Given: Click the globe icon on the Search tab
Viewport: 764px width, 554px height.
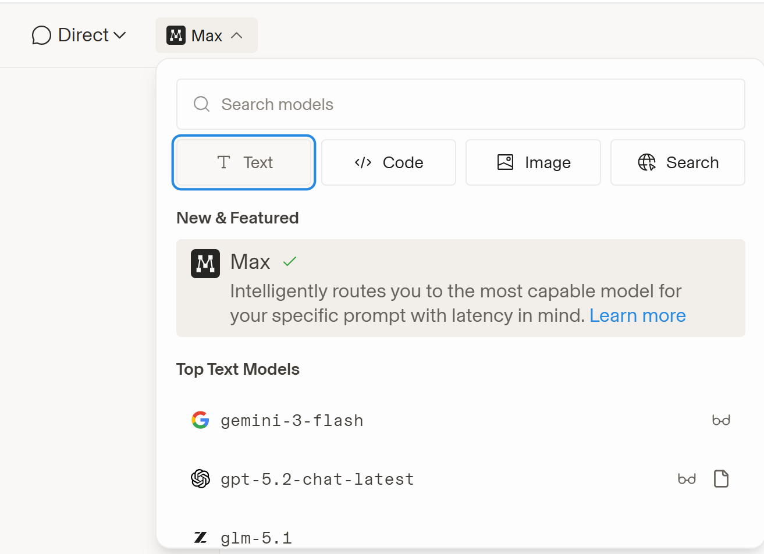Looking at the screenshot, I should 646,162.
